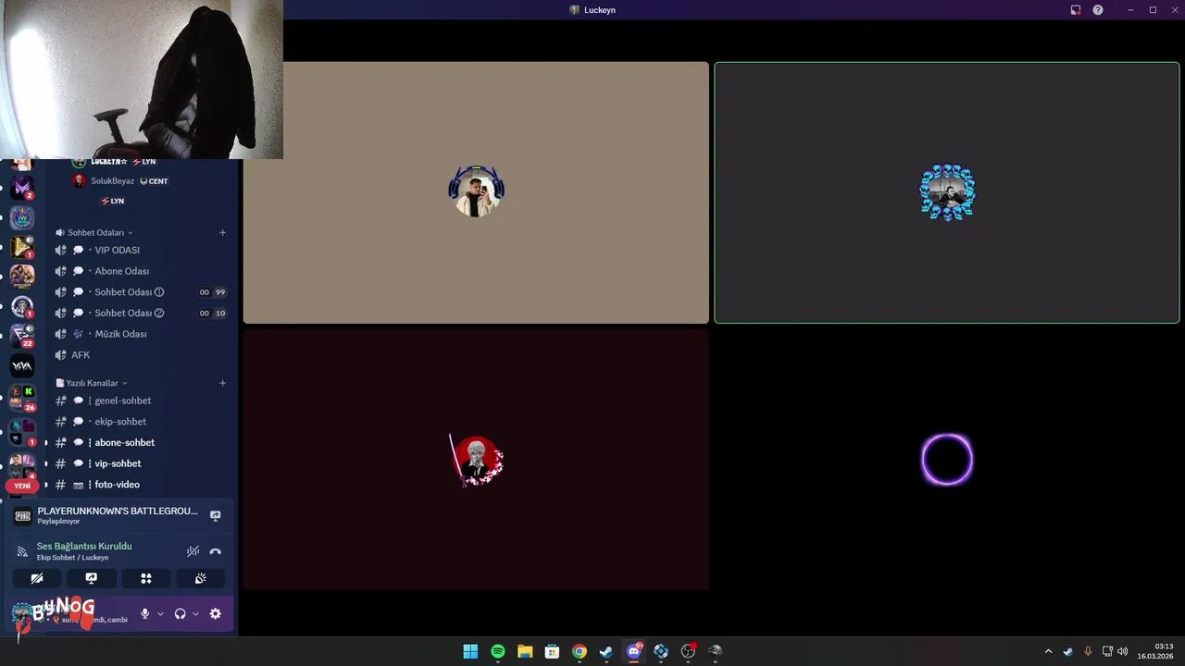Open server folder with 26 badge
This screenshot has height=666, width=1185.
pos(22,398)
